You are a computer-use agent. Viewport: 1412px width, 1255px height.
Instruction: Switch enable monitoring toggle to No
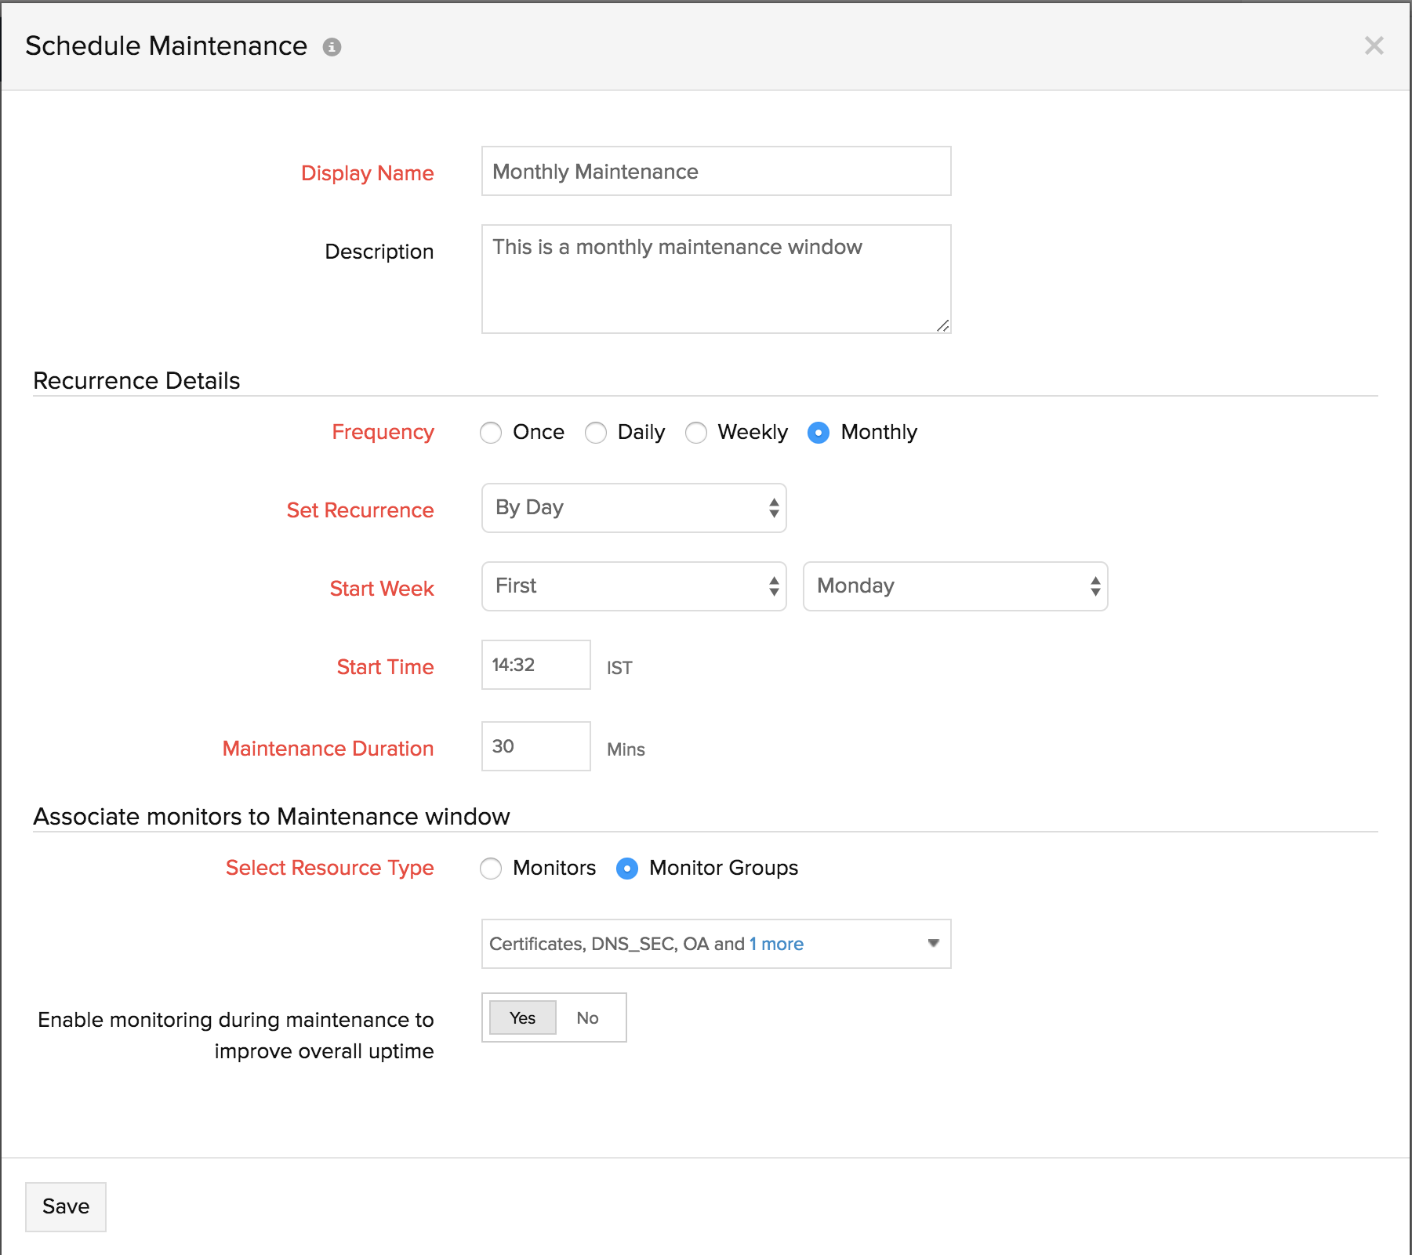[587, 1017]
